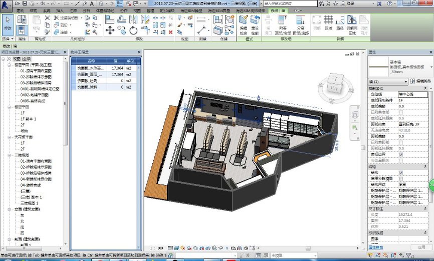The width and height of the screenshot is (434, 261).
Task: Click the Save icon in quick access toolbar
Action: pyautogui.click(x=25, y=3)
